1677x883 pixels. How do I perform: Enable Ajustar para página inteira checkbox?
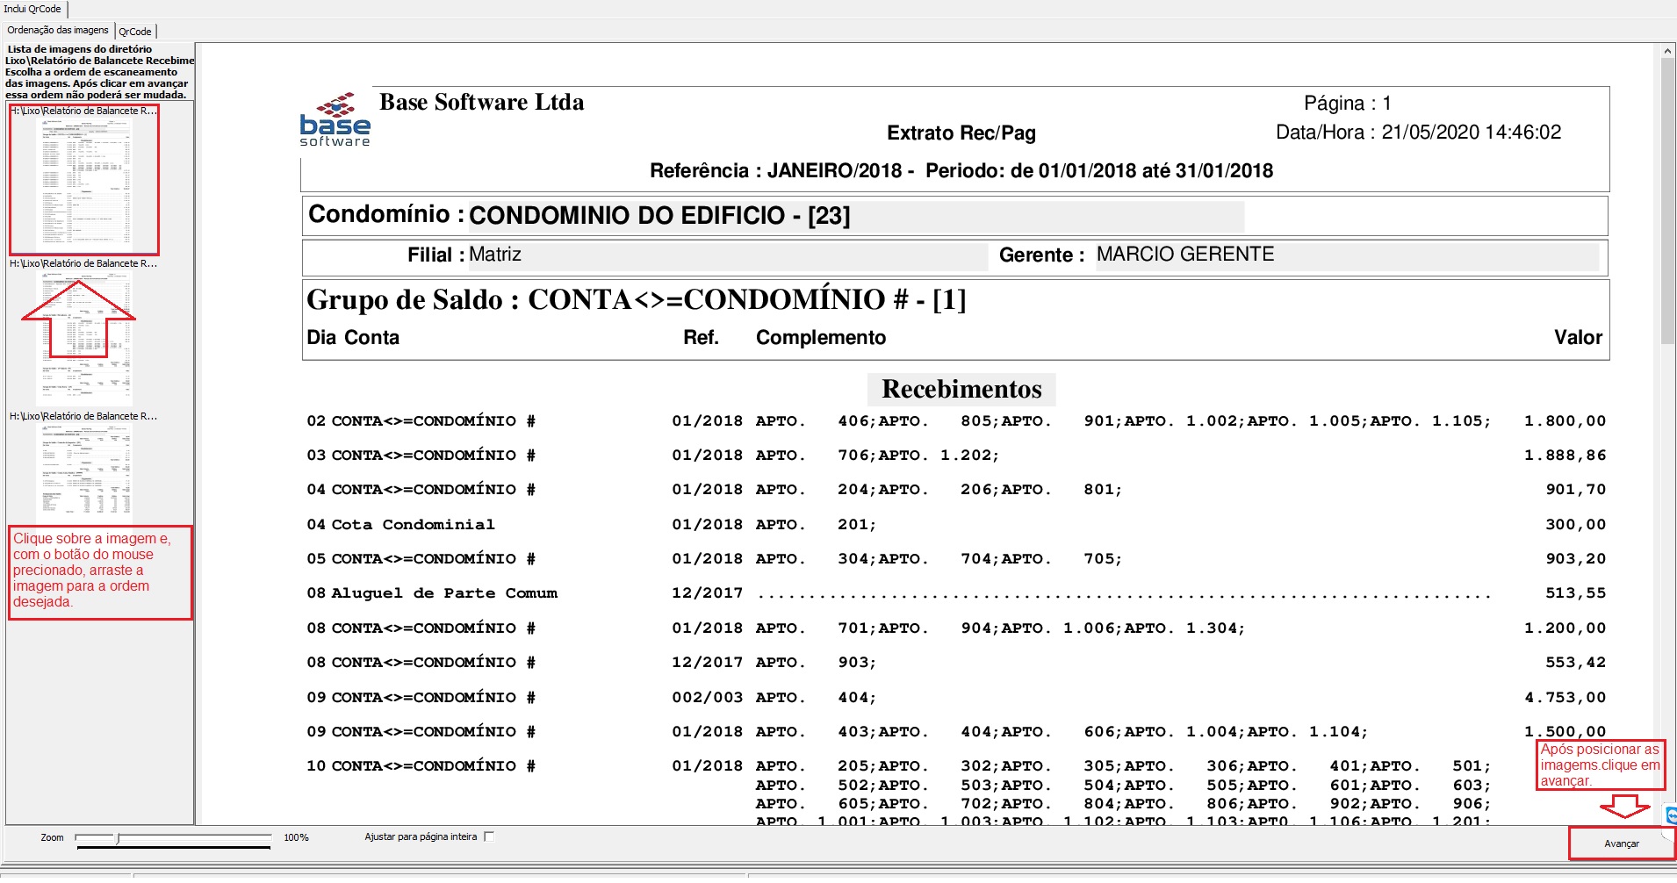489,836
